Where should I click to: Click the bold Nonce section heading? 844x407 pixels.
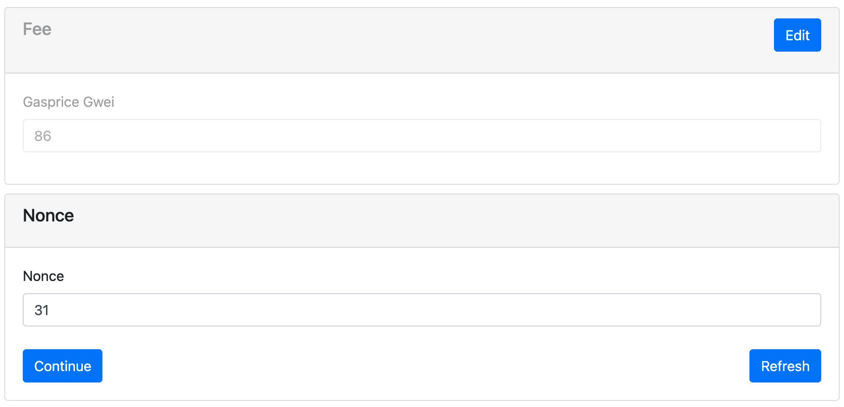[48, 216]
